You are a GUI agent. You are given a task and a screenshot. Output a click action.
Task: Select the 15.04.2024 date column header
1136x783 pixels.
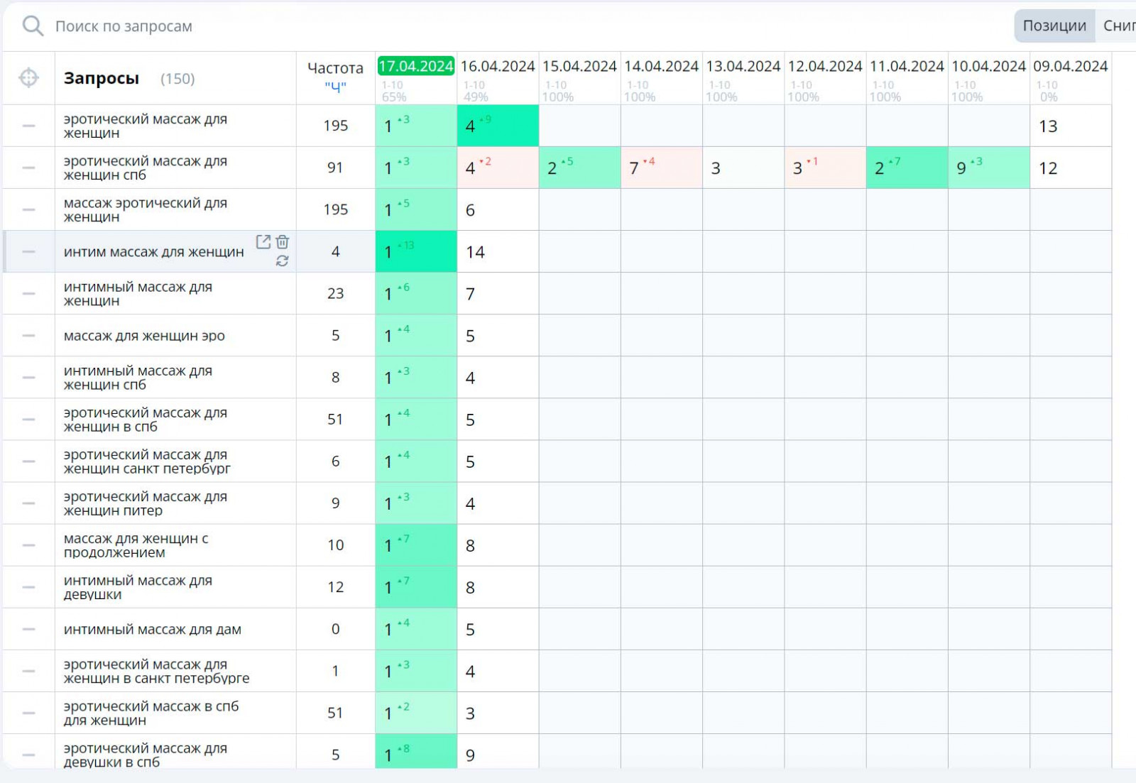[579, 66]
